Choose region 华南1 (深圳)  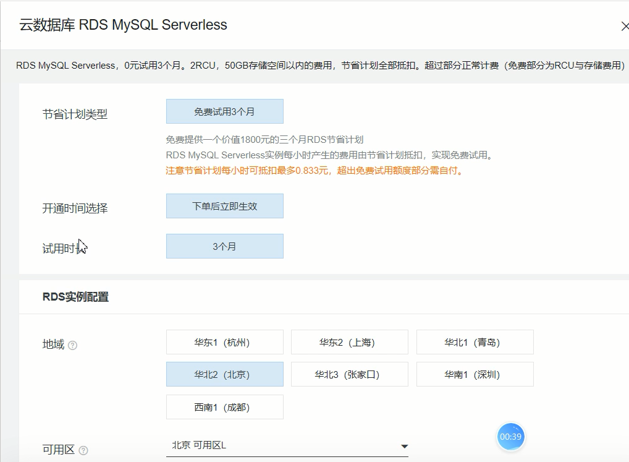click(x=475, y=374)
